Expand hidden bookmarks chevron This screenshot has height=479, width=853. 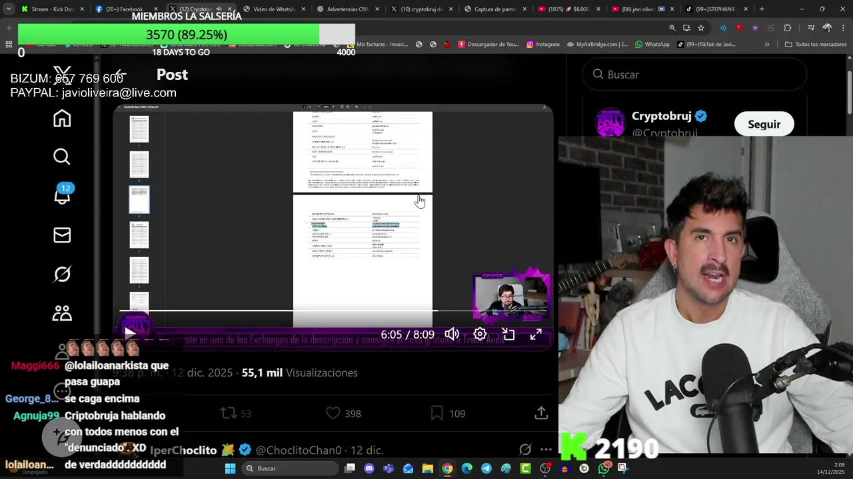point(767,45)
